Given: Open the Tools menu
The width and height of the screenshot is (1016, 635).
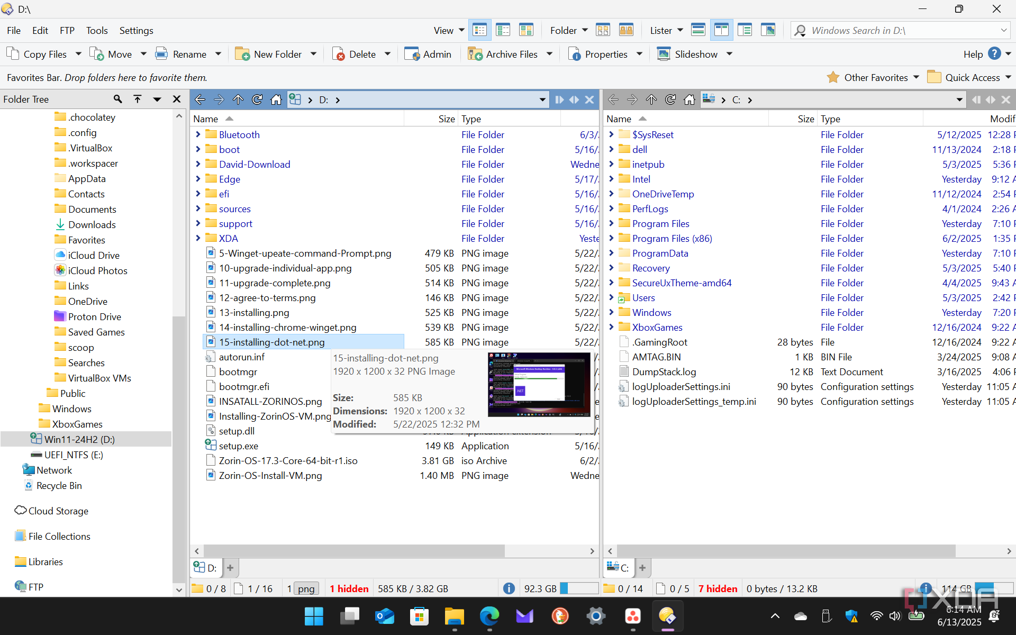Looking at the screenshot, I should click(97, 30).
